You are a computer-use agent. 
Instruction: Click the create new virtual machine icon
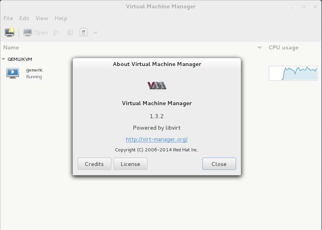10,32
